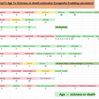Viewport: 99px width, 99px height.
Task: Click the 'Stressed' header cell
Action: (16, 12)
